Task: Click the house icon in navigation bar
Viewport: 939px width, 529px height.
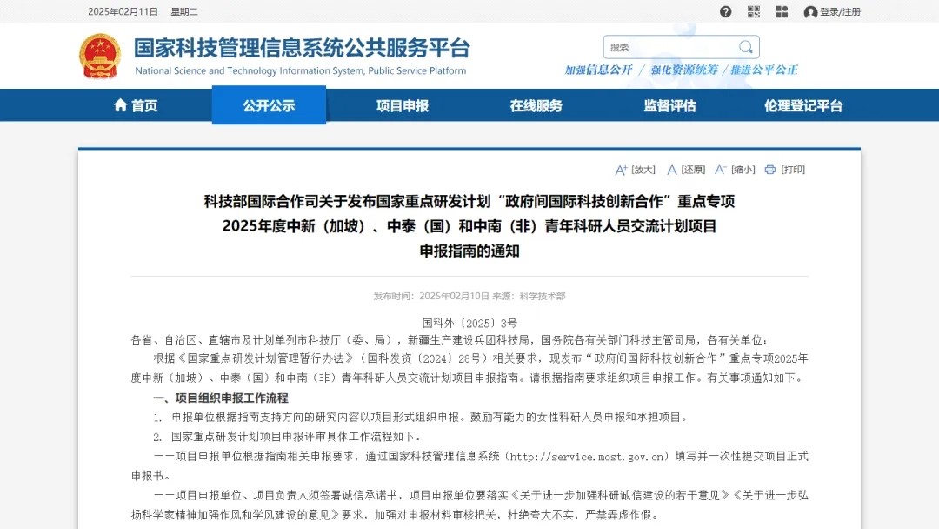Action: 120,105
